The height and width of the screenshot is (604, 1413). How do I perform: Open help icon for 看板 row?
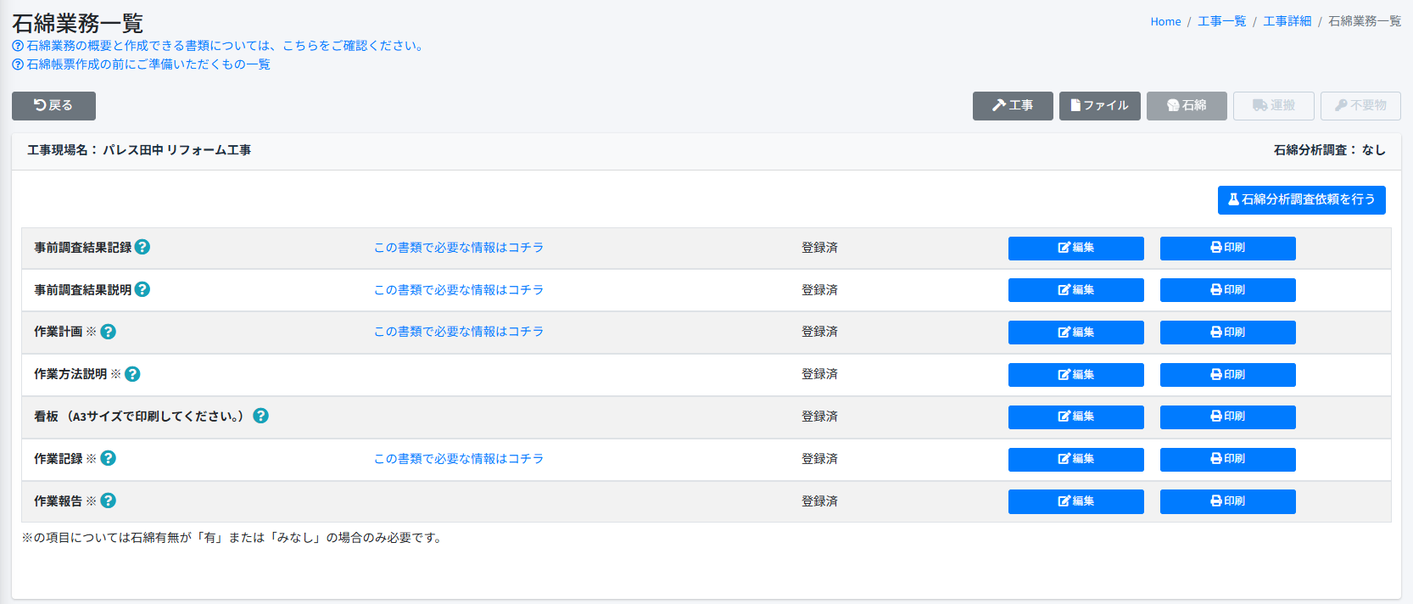tap(260, 416)
